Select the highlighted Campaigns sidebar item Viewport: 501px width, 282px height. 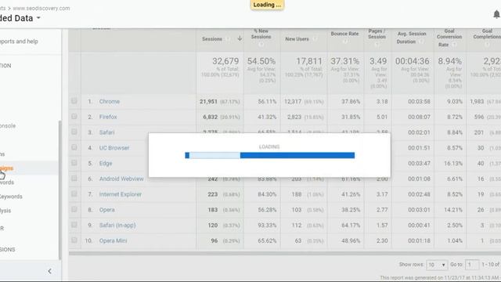[x=6, y=168]
